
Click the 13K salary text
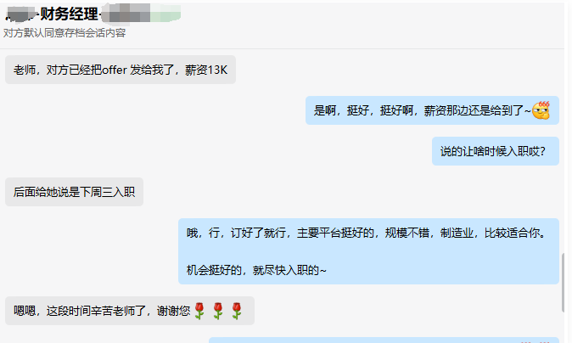click(217, 70)
